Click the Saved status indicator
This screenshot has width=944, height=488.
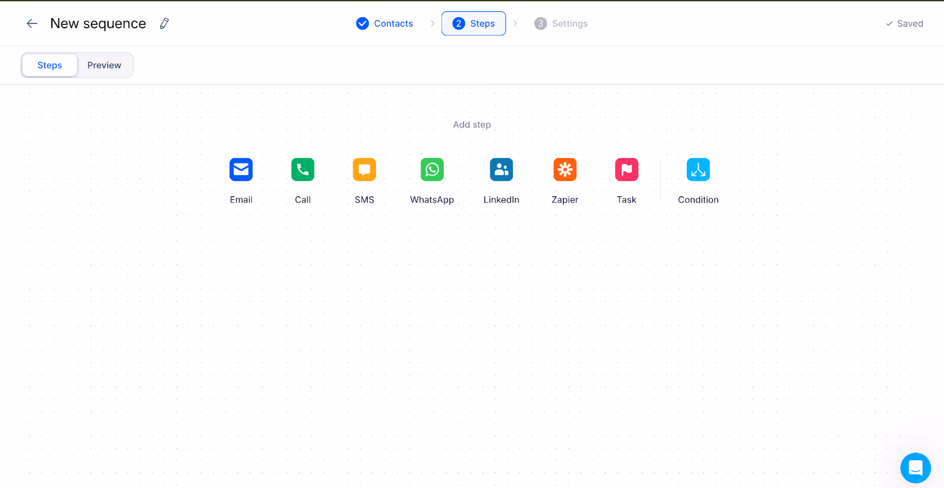tap(904, 24)
